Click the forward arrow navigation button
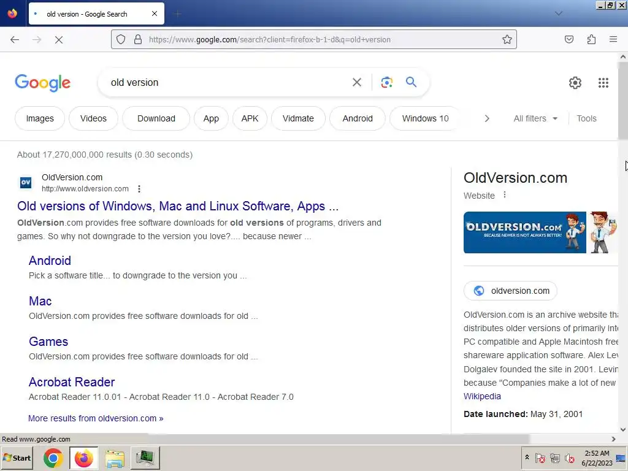Viewport: 628px width, 471px height. click(x=37, y=39)
